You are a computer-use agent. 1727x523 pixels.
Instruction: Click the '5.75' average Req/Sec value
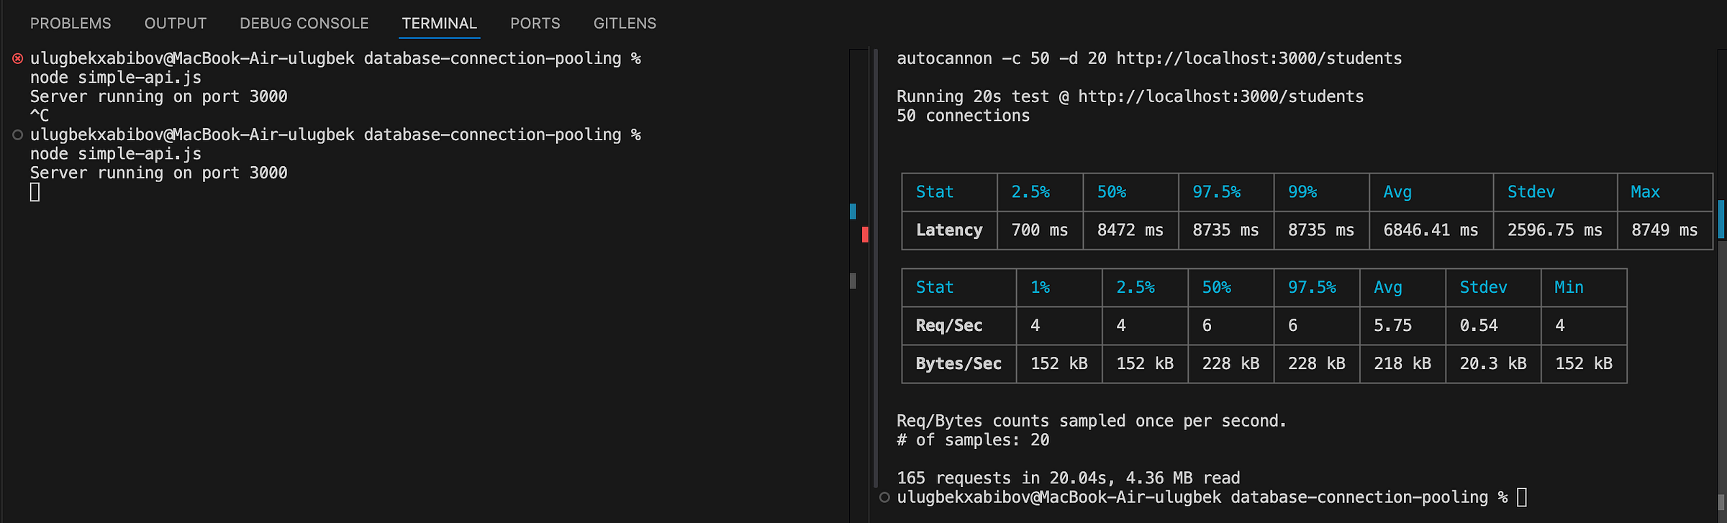tap(1392, 325)
